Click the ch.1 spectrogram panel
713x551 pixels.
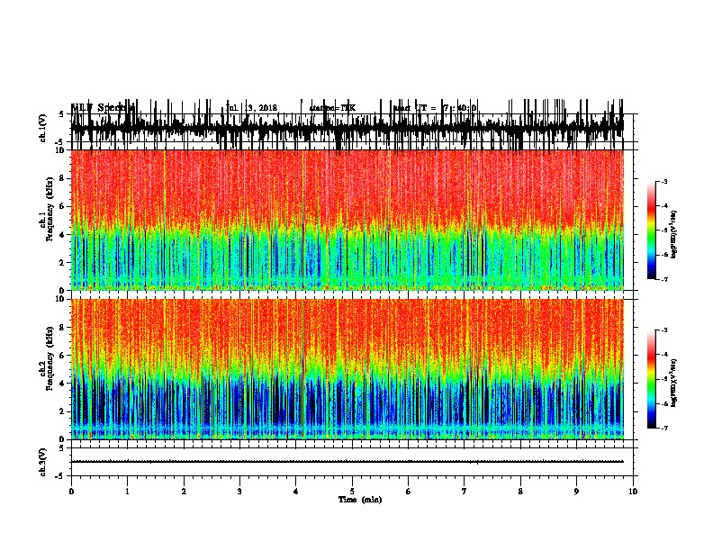[x=347, y=220]
